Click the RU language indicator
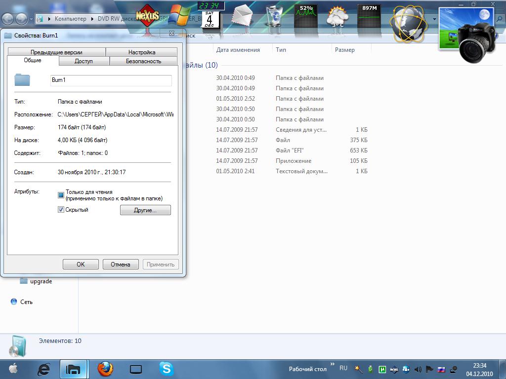The height and width of the screenshot is (379, 506). 343,368
